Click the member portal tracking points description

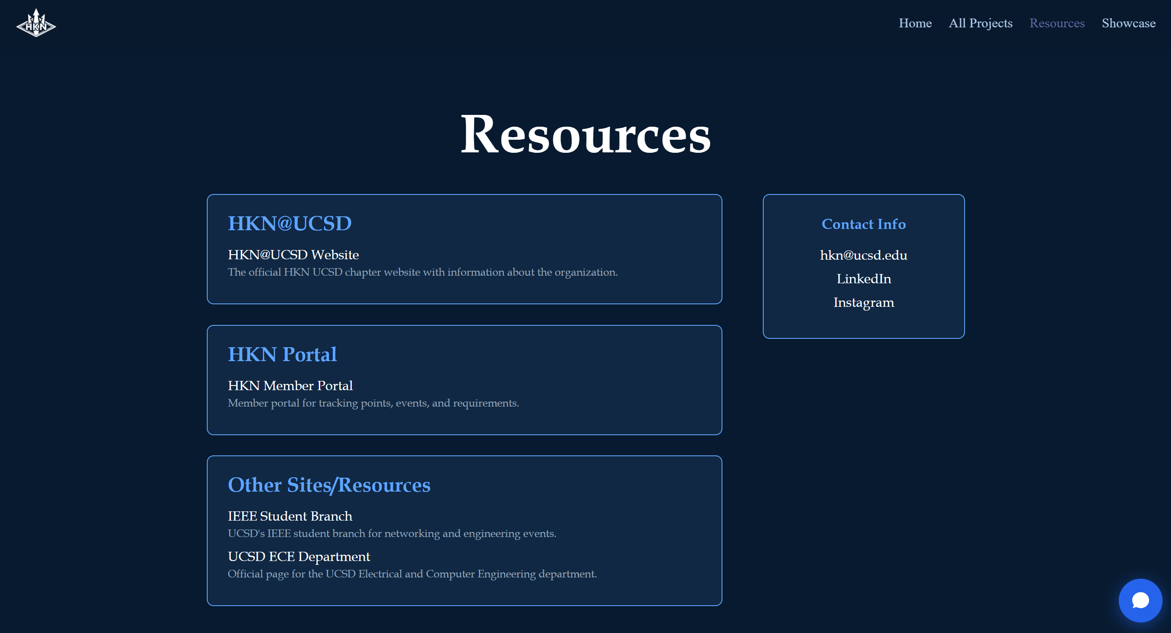[373, 403]
